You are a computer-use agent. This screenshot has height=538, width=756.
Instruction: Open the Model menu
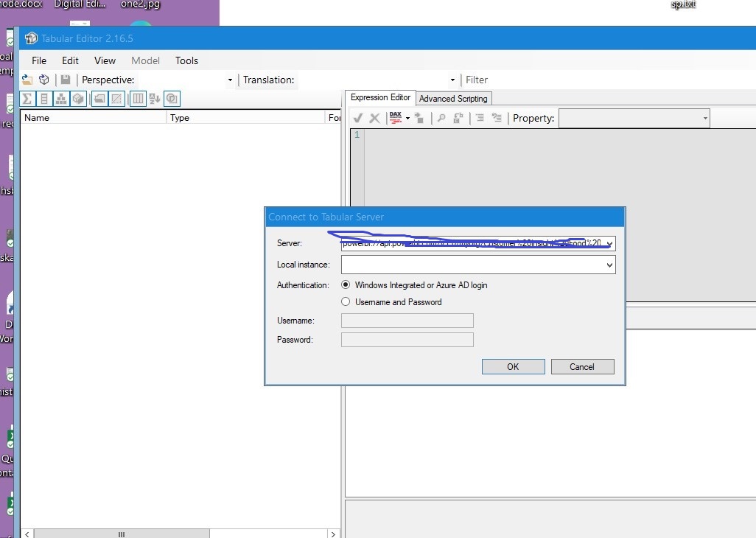click(x=145, y=60)
